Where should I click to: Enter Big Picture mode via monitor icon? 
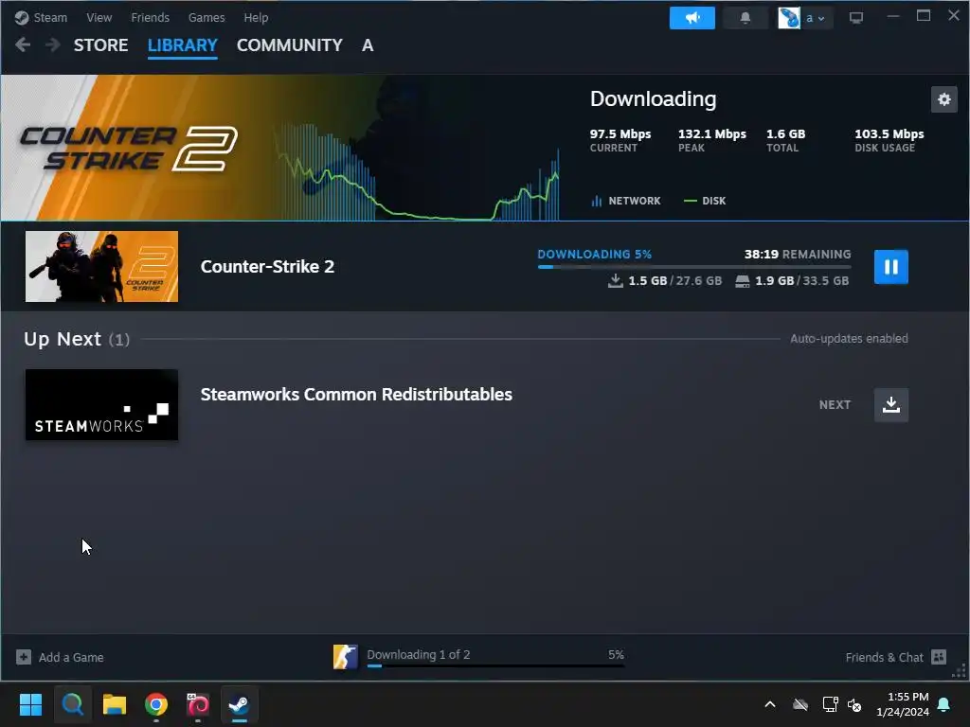click(x=856, y=18)
